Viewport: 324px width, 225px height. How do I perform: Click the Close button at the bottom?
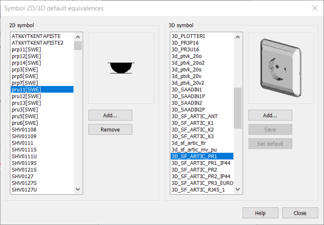click(x=300, y=213)
